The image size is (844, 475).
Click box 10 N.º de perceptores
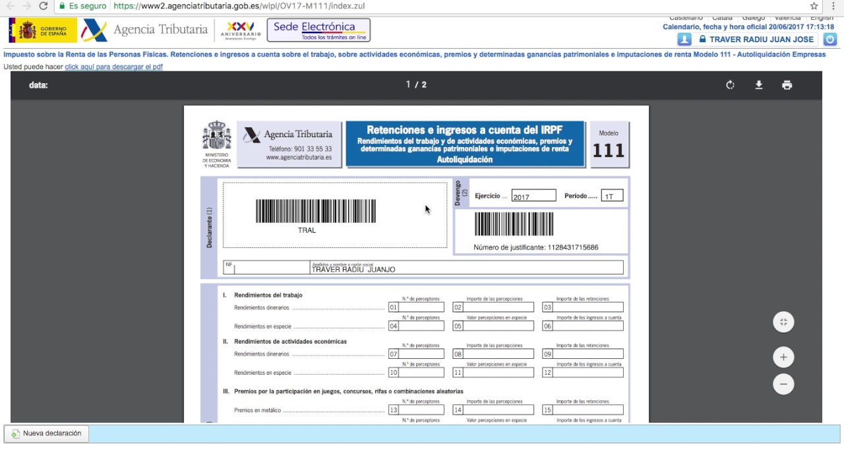click(x=416, y=372)
